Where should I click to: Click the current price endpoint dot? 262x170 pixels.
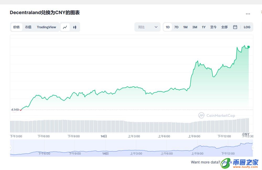click(x=249, y=47)
